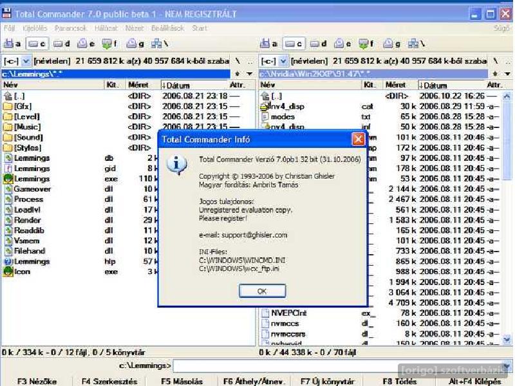Image resolution: width=515 pixels, height=386 pixels.
Task: Click OK in Total Commander Infó dialog
Action: pyautogui.click(x=262, y=291)
